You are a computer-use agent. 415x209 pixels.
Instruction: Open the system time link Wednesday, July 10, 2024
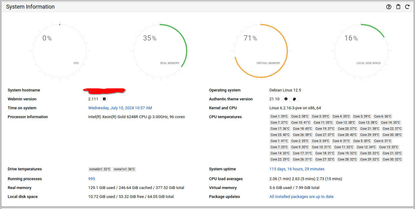pos(120,108)
